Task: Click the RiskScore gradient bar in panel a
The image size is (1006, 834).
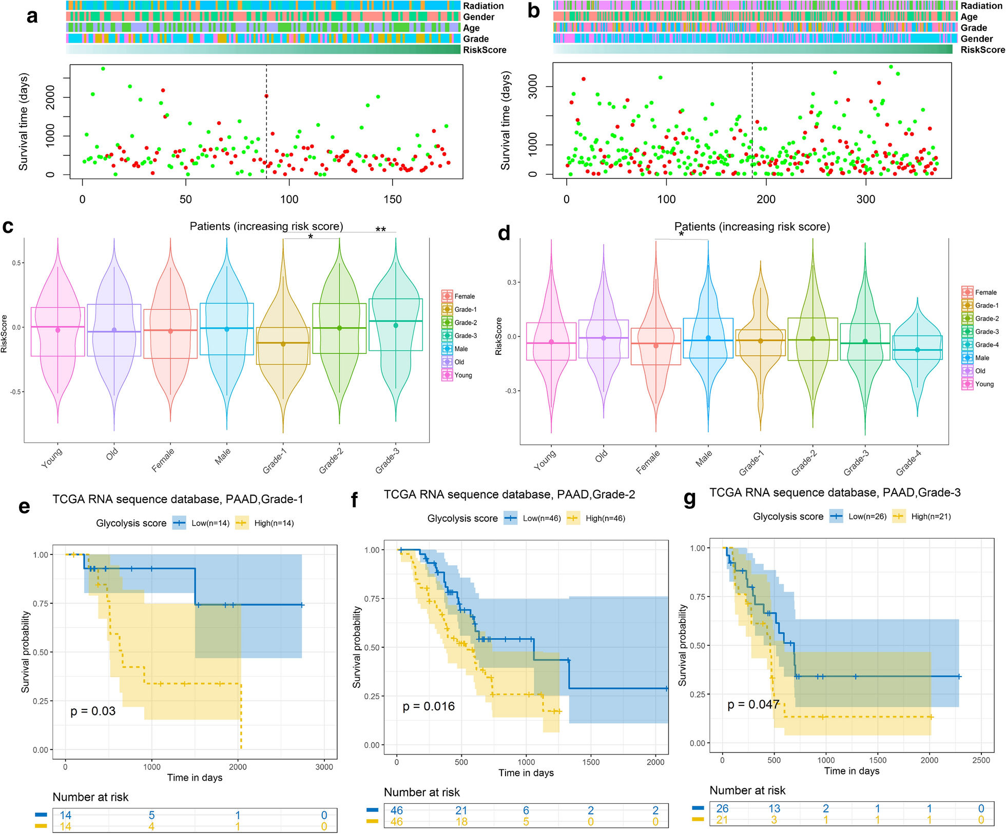Action: click(x=263, y=49)
